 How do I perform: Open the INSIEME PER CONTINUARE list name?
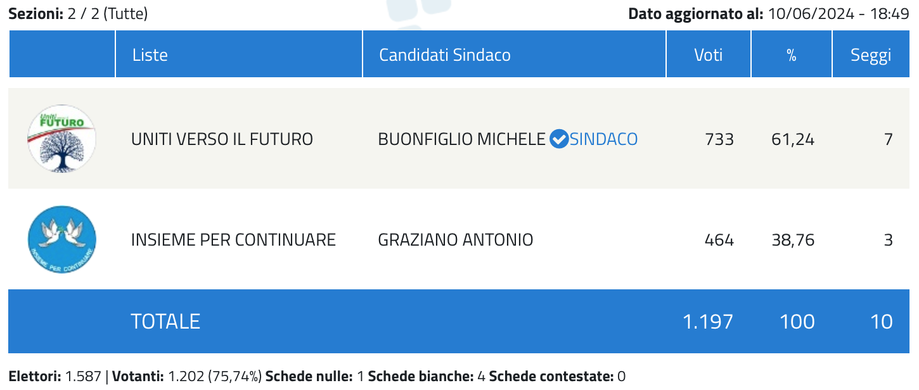click(233, 240)
